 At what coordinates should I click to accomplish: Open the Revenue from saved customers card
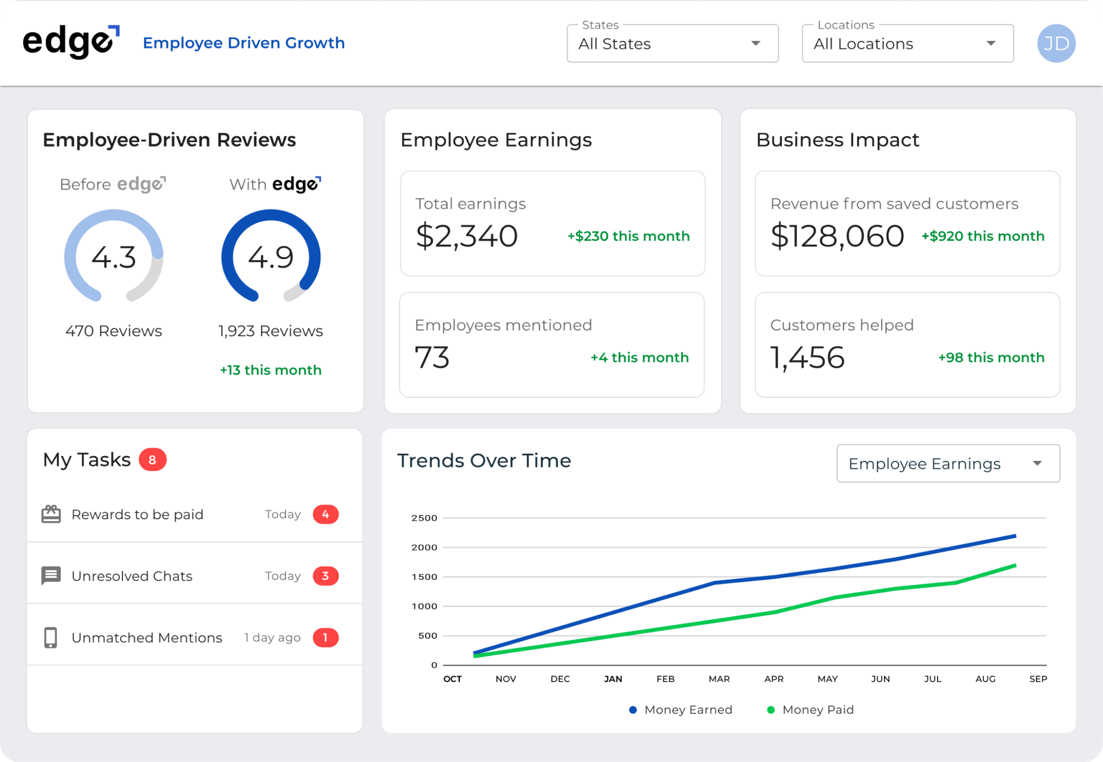[907, 223]
